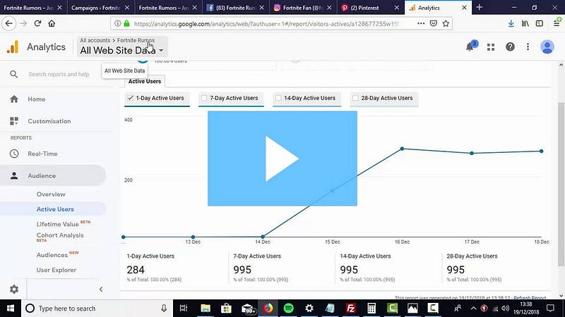Open Firefox library icon
Viewport: 565px width, 317px height.
pyautogui.click(x=525, y=23)
